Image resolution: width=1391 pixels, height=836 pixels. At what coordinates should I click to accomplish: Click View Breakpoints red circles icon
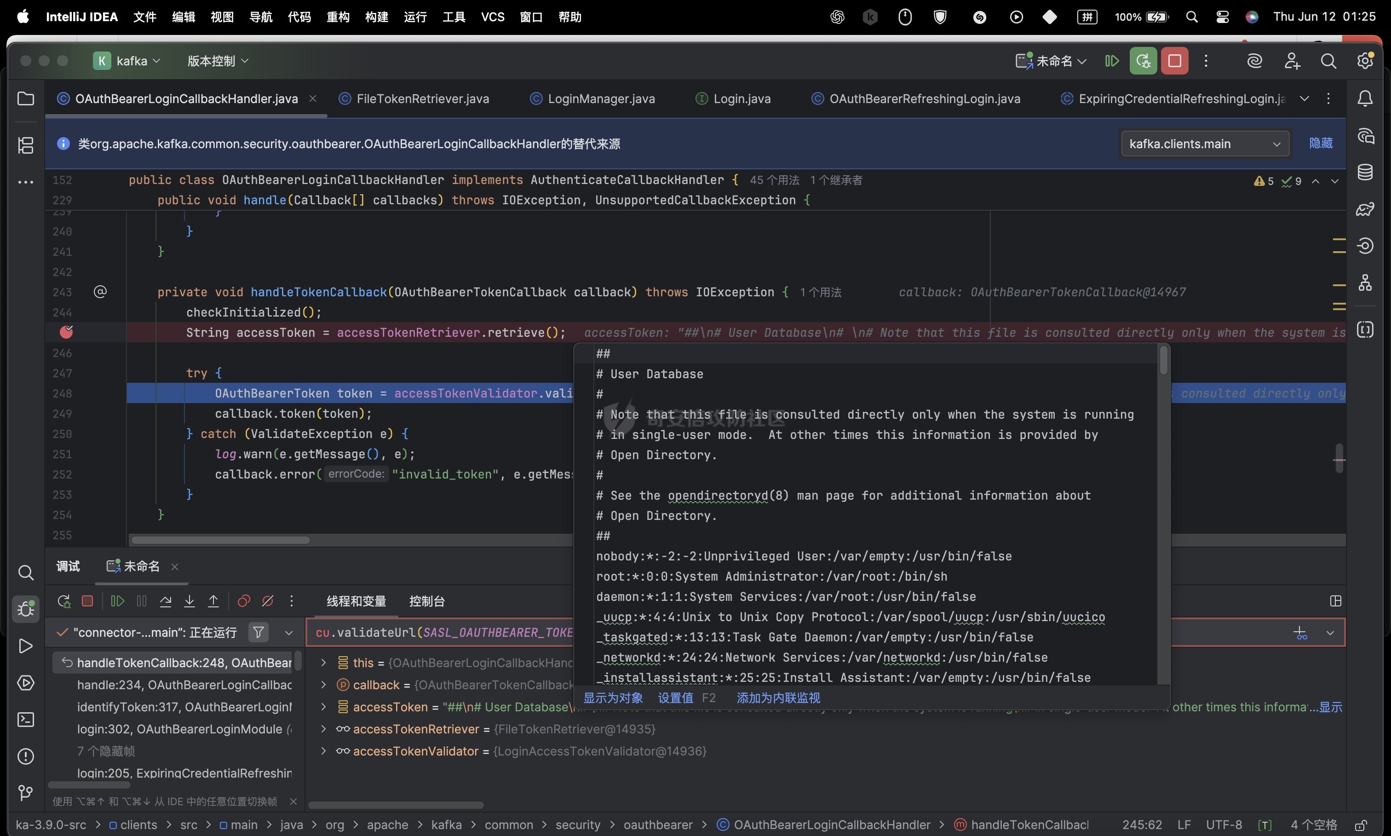pos(244,601)
